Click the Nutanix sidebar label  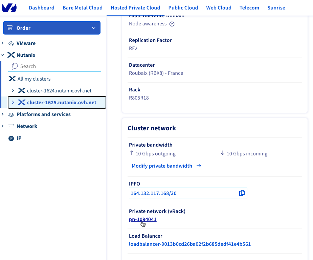pyautogui.click(x=26, y=55)
